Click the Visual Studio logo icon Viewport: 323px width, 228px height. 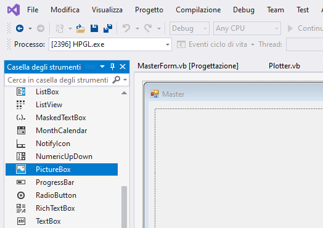pos(14,10)
